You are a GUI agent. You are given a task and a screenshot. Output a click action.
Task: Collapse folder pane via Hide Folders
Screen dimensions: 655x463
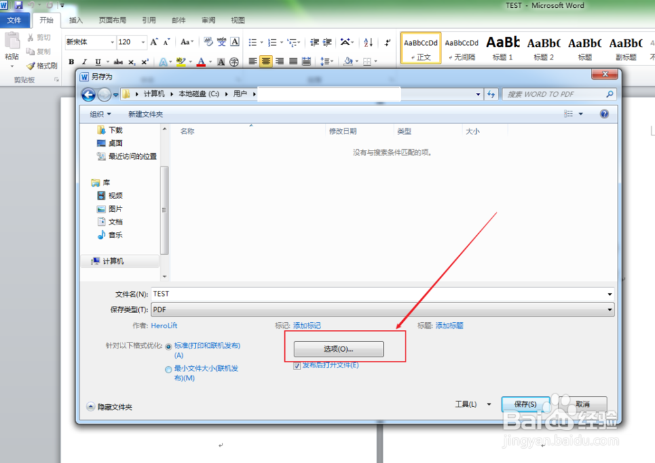[109, 407]
